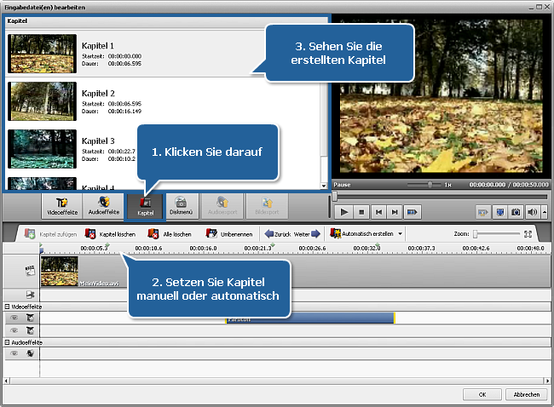Click the 00:00:00.000 / 00:00:50.000 time display
Image resolution: width=554 pixels, height=407 pixels.
point(509,185)
